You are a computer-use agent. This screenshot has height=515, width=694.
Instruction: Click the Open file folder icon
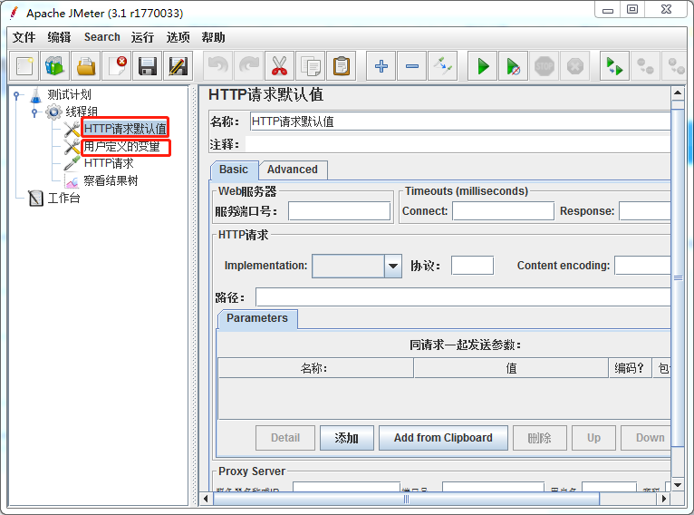(x=86, y=66)
